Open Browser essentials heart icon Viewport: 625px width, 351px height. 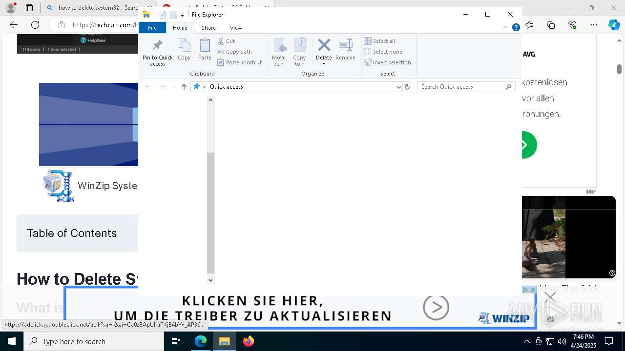[x=572, y=25]
